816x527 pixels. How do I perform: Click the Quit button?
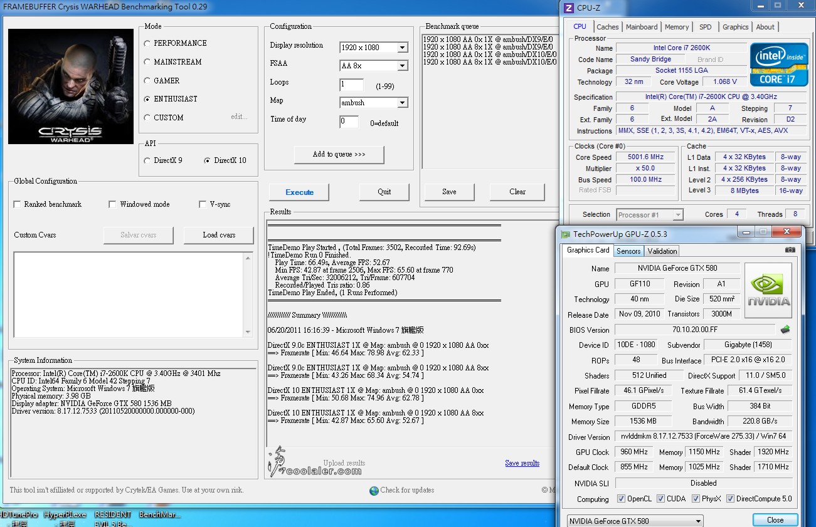click(x=384, y=192)
